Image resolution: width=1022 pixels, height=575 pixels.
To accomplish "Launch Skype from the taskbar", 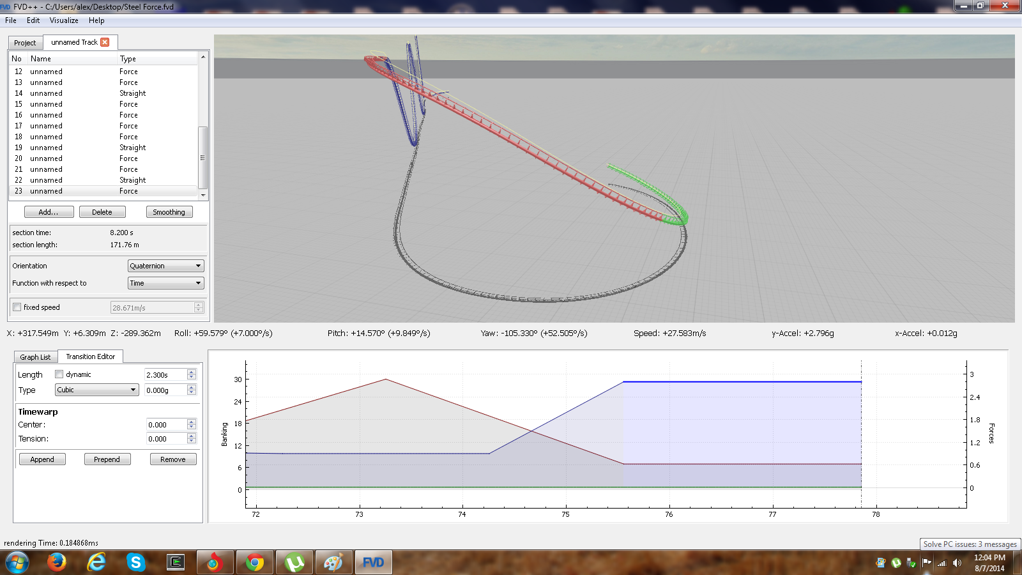I will 135,562.
